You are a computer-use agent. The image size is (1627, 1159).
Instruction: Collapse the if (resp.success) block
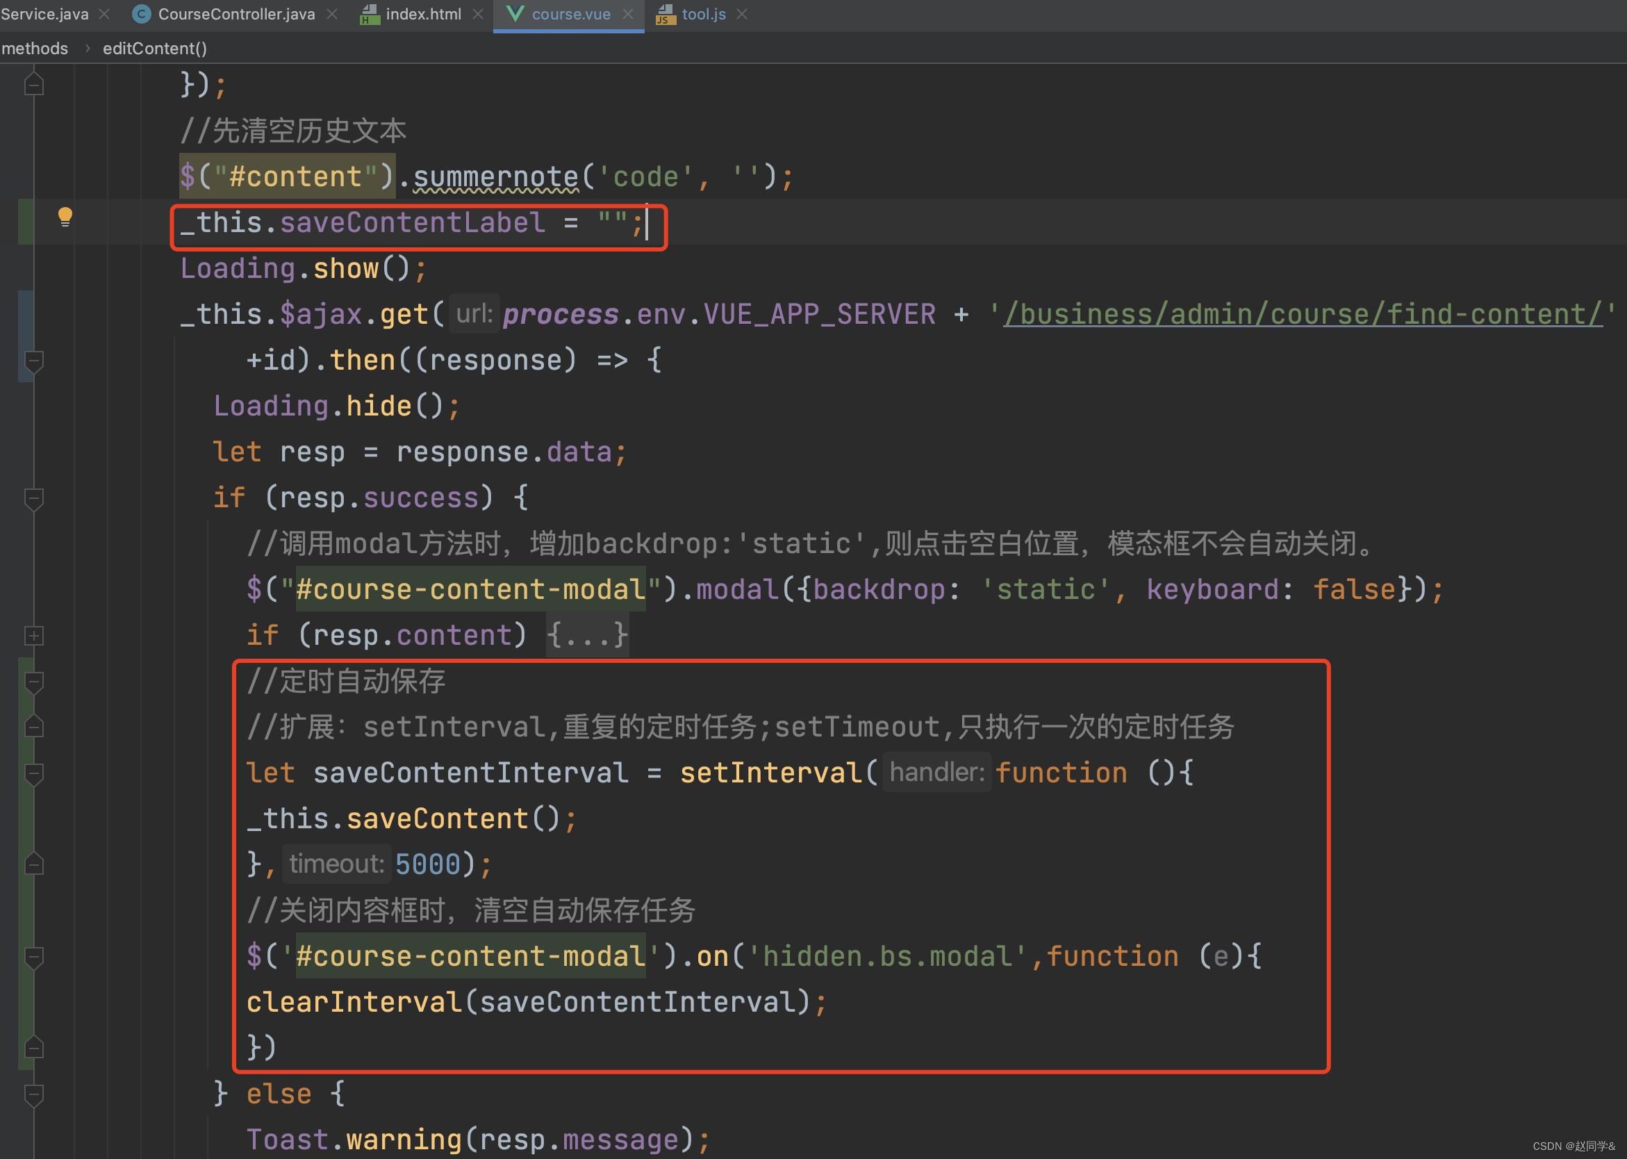coord(33,498)
